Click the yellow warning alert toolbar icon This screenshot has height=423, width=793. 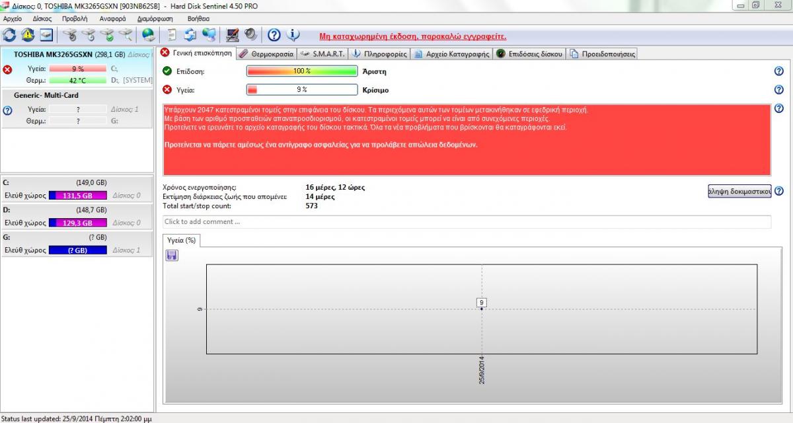(x=28, y=34)
